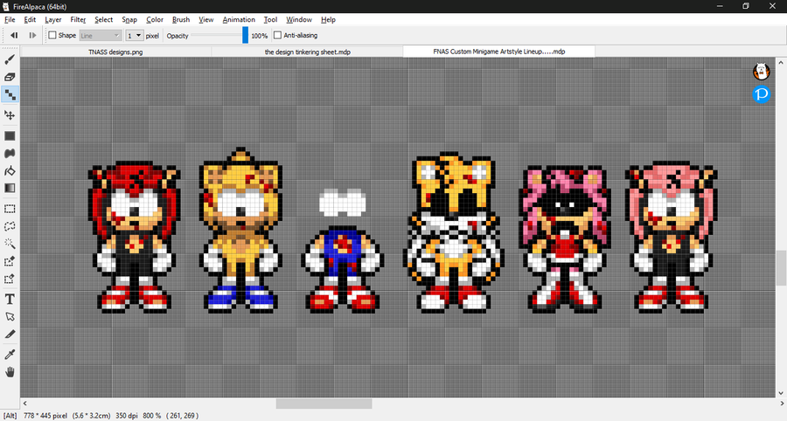Open the Layer menu

(52, 19)
